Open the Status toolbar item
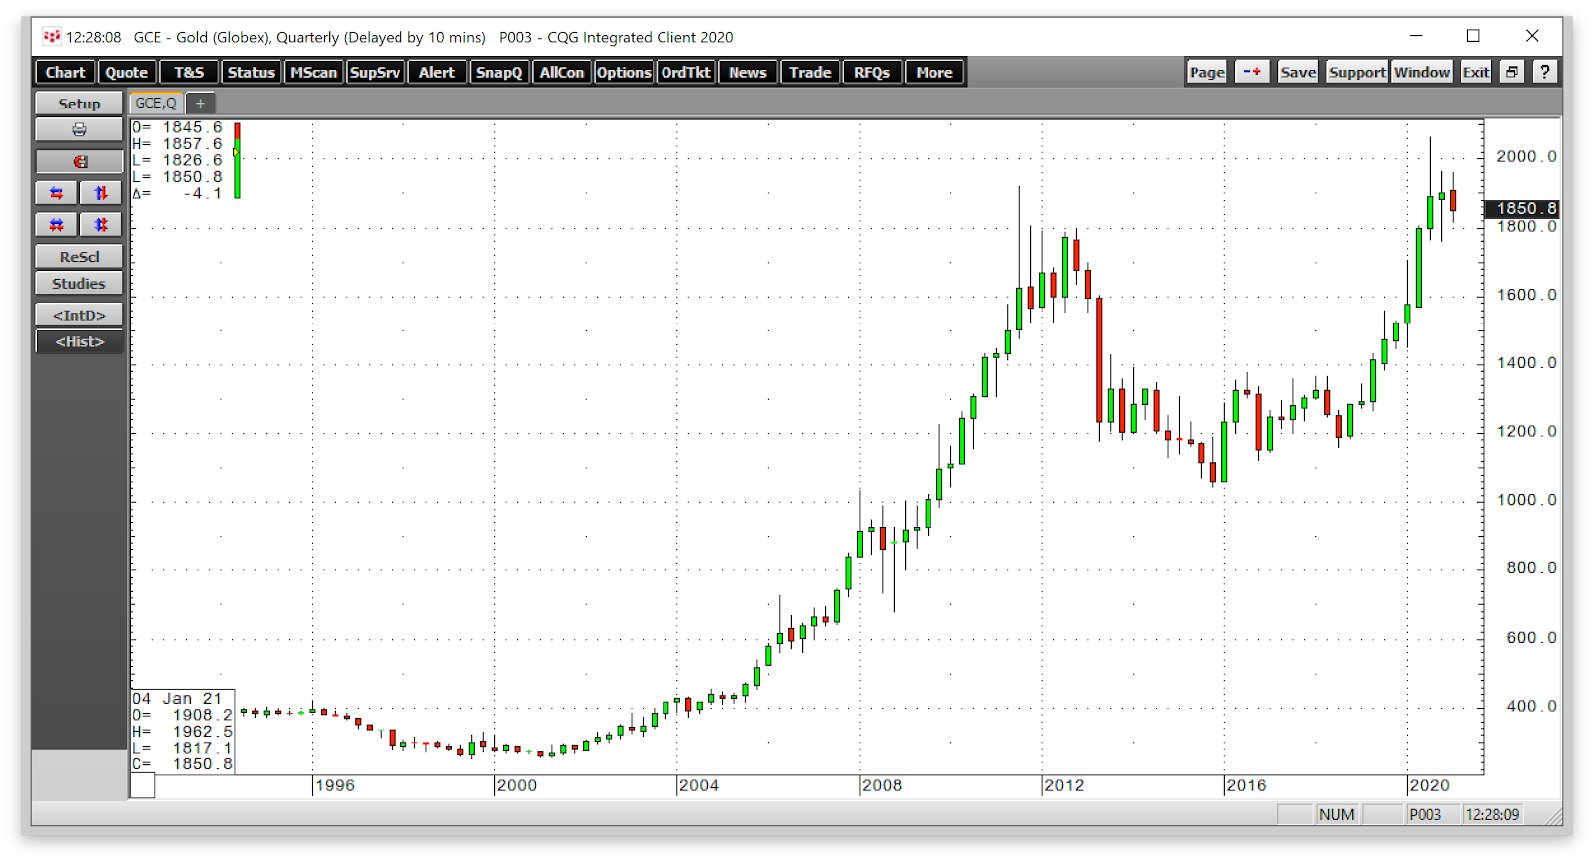The image size is (1594, 862). [251, 72]
